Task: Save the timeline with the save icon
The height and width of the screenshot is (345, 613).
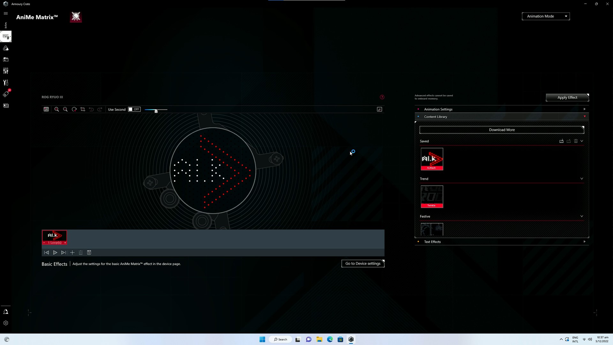Action: [89, 253]
